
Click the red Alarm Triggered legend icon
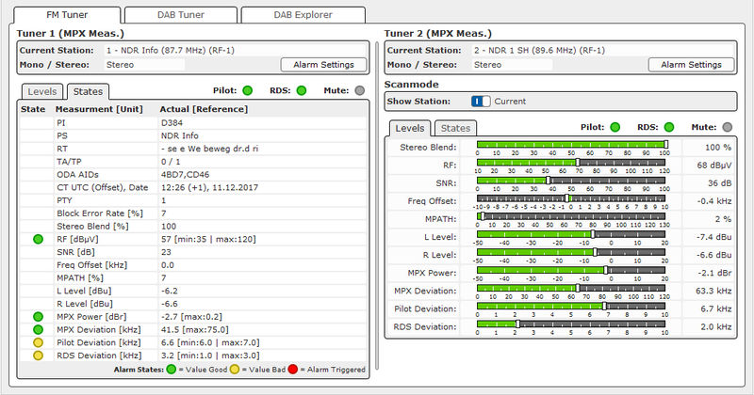pos(293,370)
